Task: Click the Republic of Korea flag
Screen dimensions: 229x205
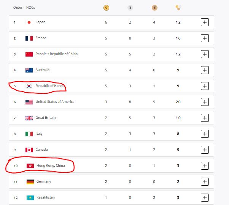Action: (29, 86)
